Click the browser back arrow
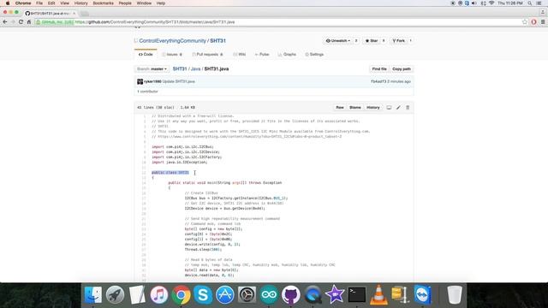This screenshot has width=548, height=308. [x=5, y=21]
